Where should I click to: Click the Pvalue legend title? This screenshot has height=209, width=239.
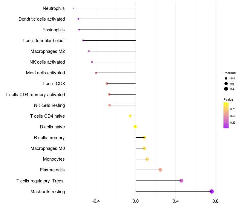[228, 99]
